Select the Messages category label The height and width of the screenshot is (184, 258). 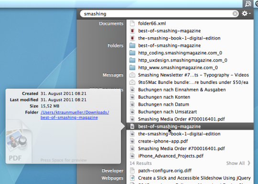click(x=113, y=75)
